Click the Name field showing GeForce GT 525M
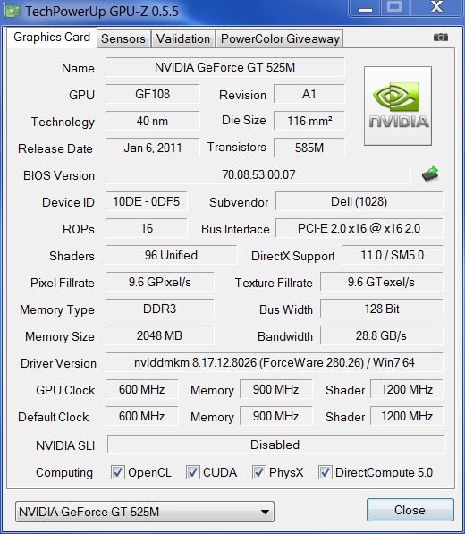This screenshot has height=534, width=465. (225, 67)
